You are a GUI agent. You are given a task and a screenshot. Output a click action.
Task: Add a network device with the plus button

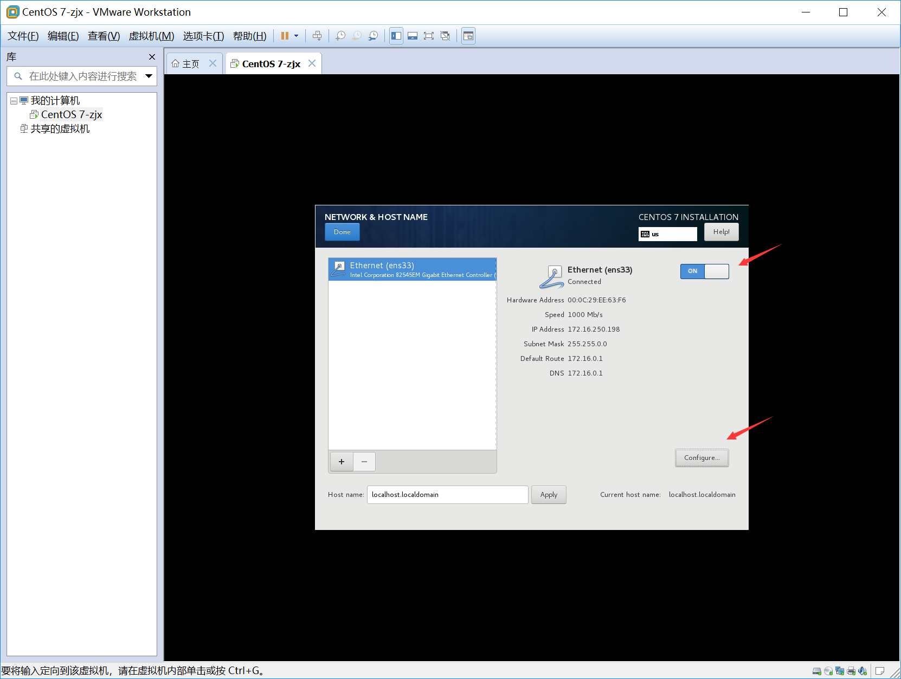coord(342,462)
